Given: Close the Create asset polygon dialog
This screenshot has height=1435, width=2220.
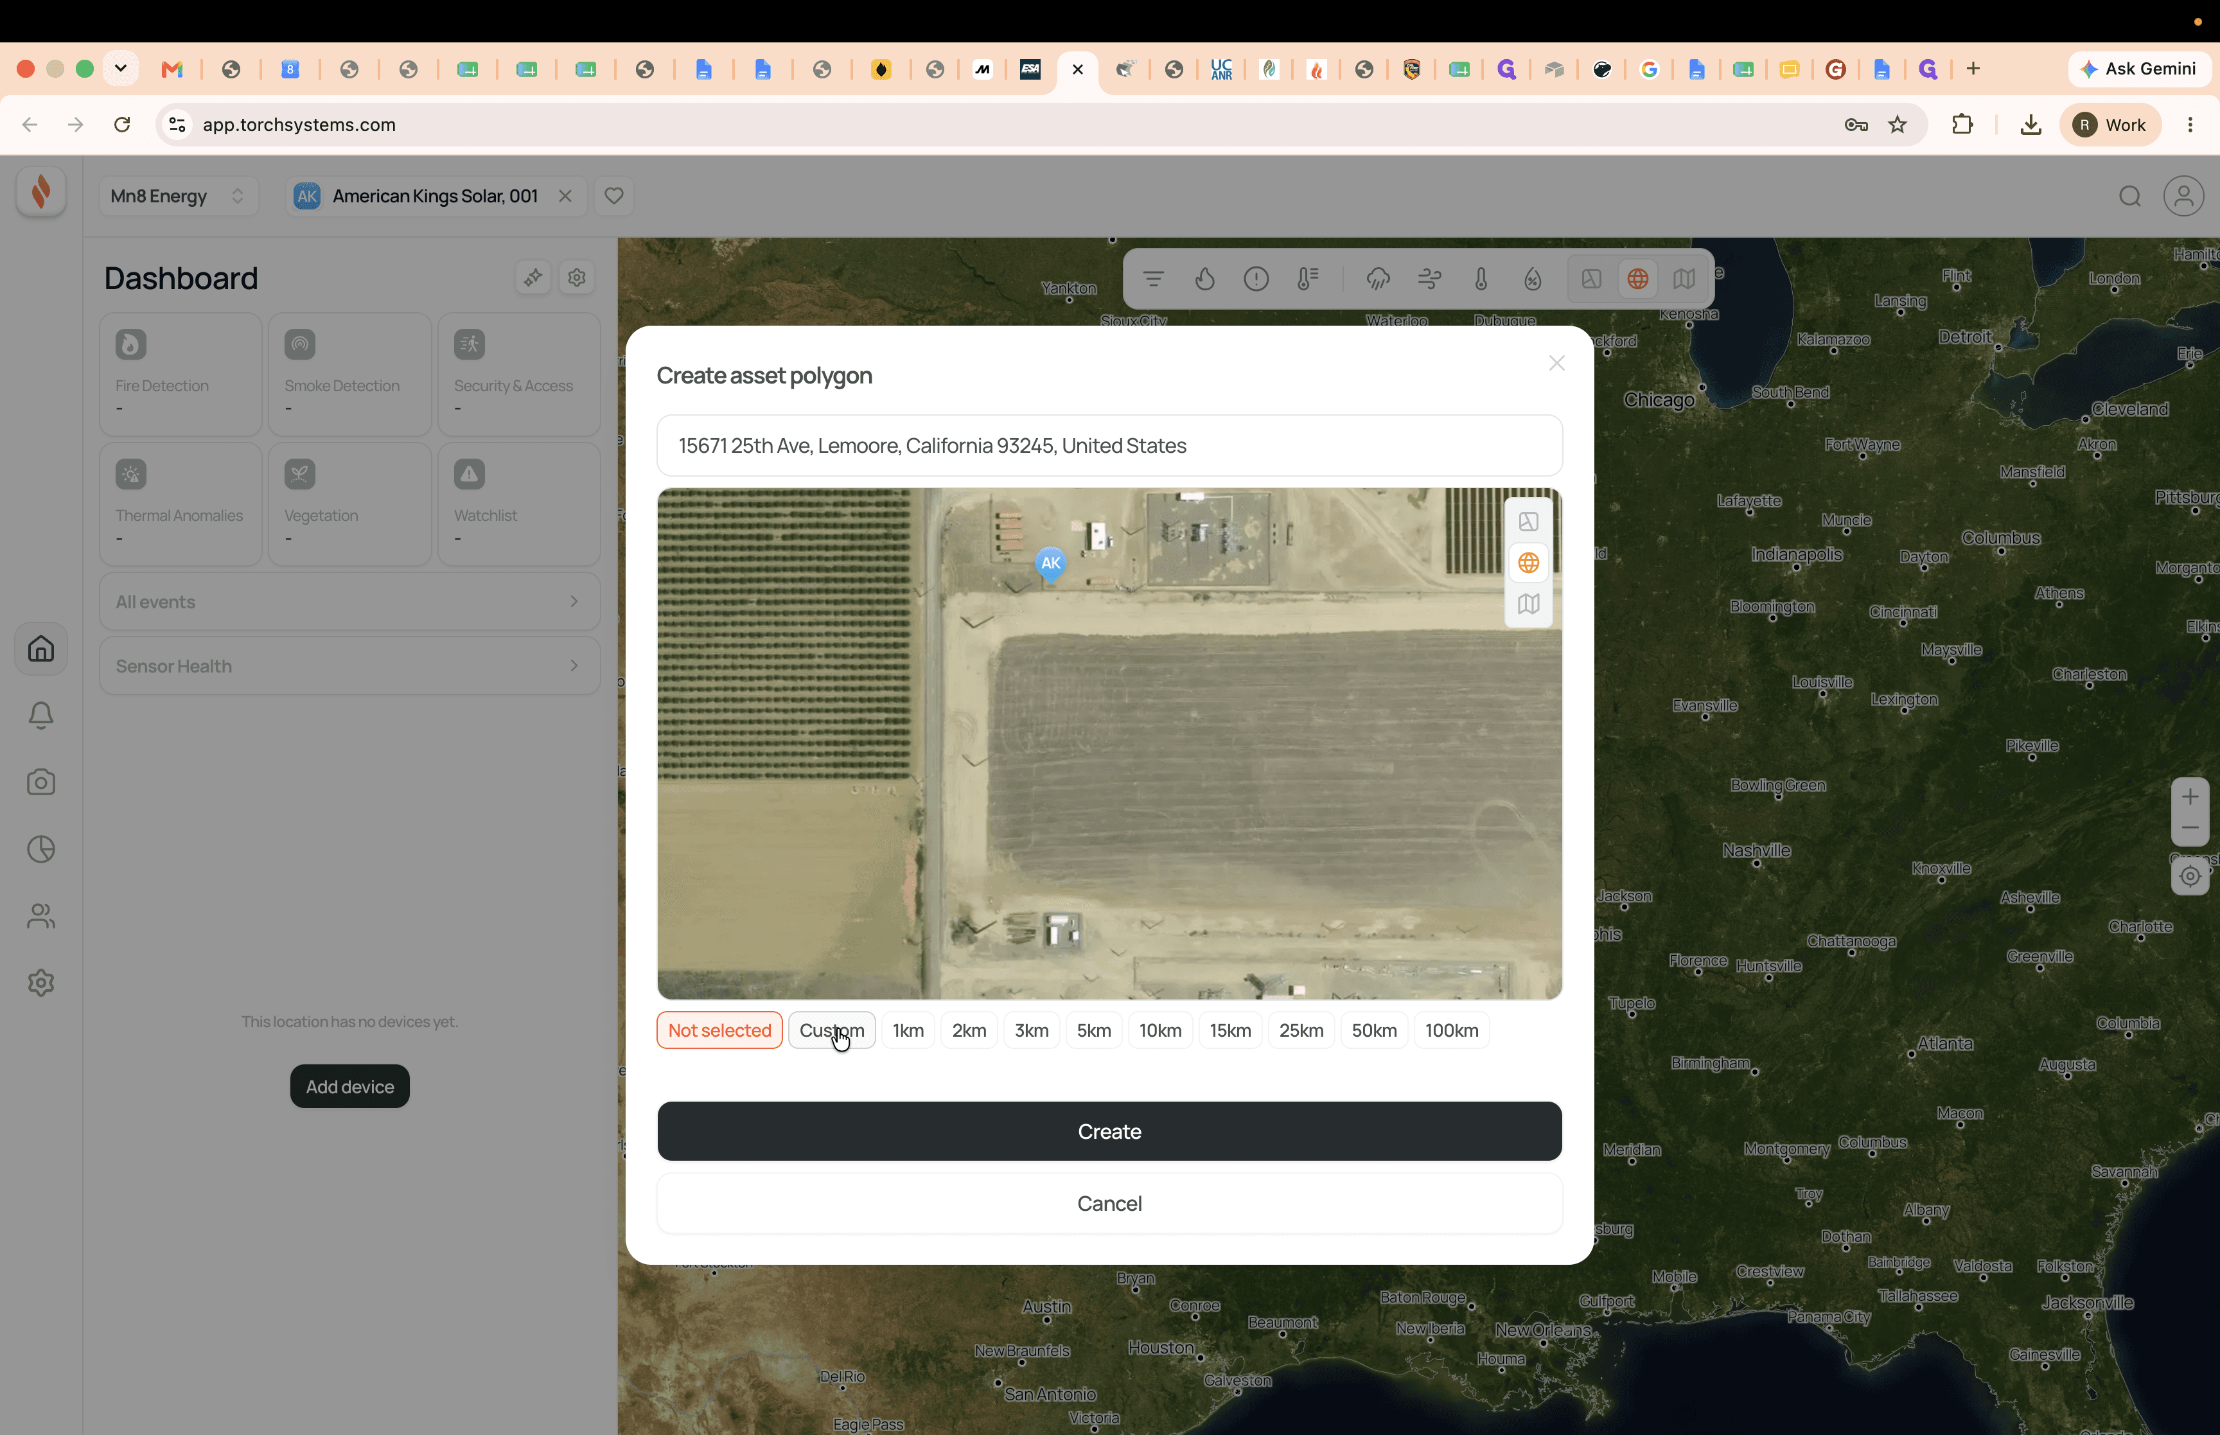Looking at the screenshot, I should [x=1556, y=364].
